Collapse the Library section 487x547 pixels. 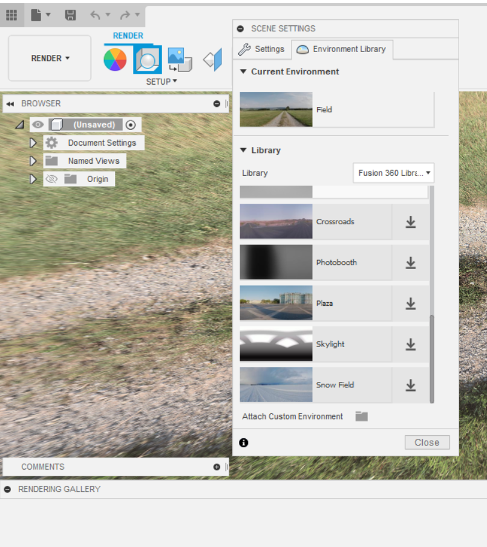pos(243,150)
